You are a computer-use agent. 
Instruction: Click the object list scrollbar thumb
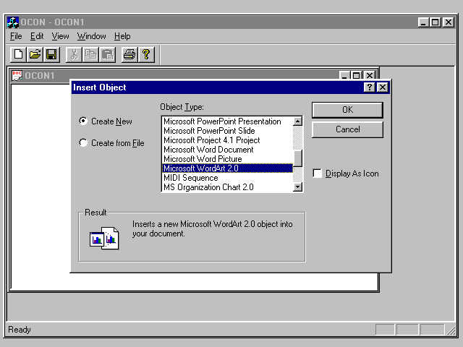297,158
